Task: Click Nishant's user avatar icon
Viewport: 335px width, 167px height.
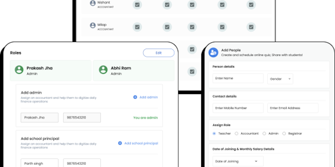Action: (x=93, y=3)
